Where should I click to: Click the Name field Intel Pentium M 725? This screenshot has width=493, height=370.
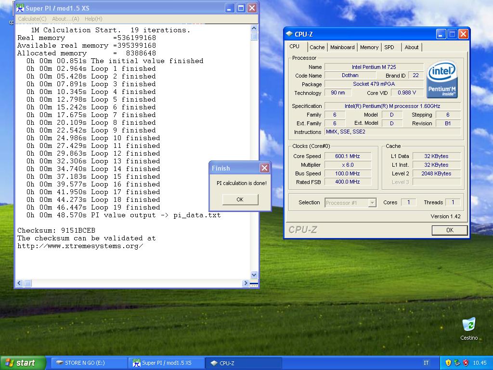pos(374,67)
